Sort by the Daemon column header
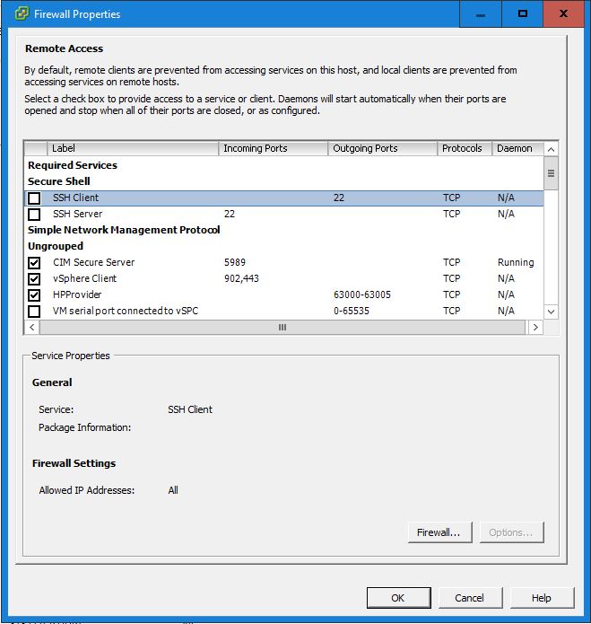Screen dimensions: 591x624 (517, 148)
